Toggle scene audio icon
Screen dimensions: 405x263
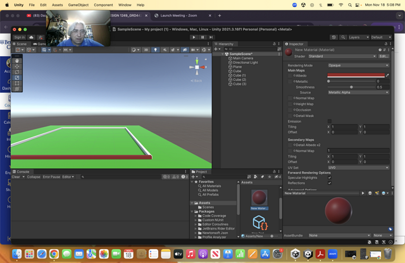click(x=165, y=50)
